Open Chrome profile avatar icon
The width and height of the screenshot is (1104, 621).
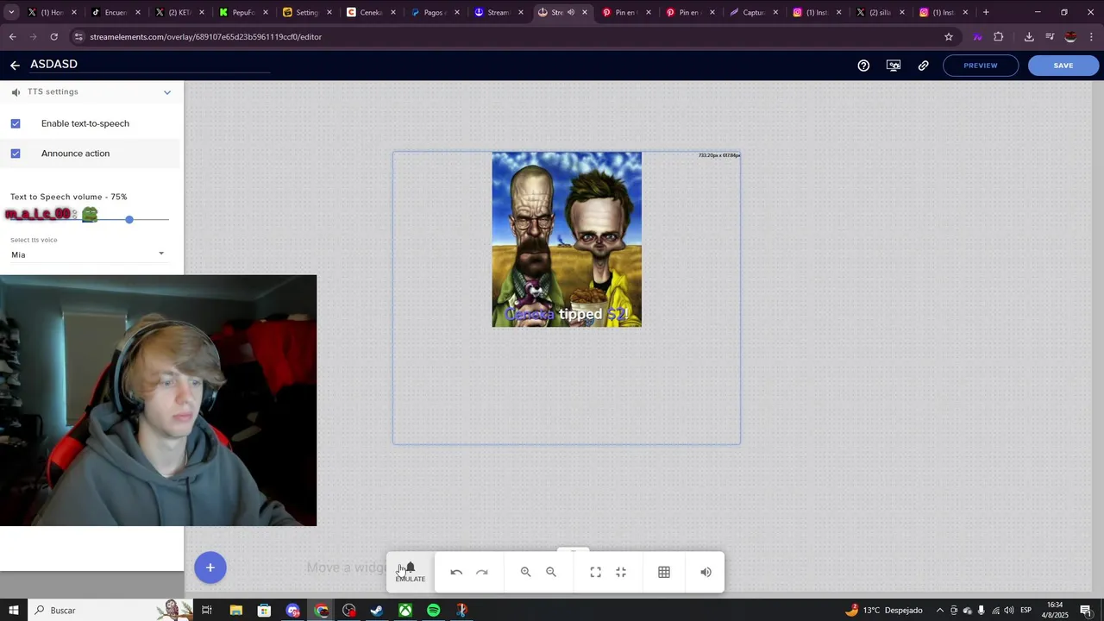click(1070, 37)
